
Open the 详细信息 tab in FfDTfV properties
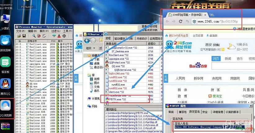pyautogui.click(x=218, y=112)
